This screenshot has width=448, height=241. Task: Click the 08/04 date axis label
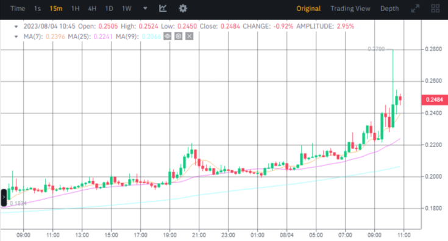(x=286, y=236)
